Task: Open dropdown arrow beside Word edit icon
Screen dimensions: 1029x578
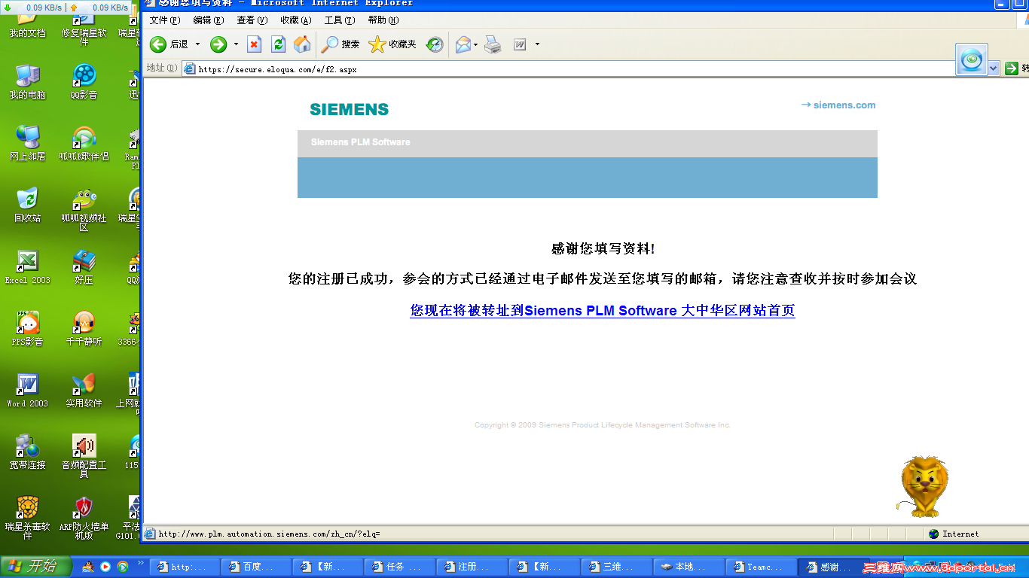Action: coord(537,44)
